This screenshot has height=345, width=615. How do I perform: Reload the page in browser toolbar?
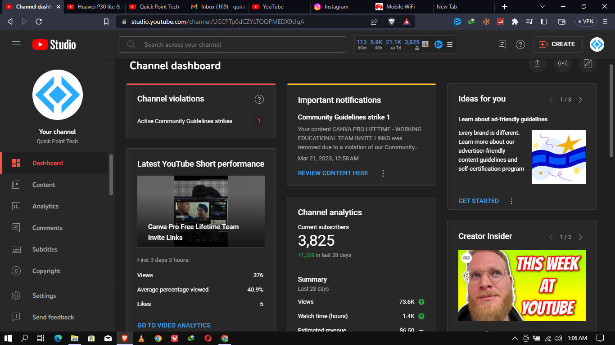39,22
